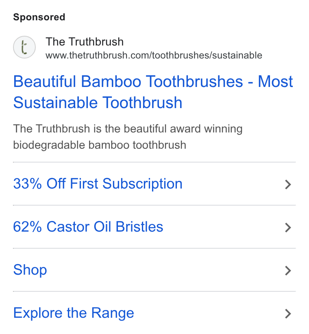Open the 62% Castor Oil Bristles link
309x334 pixels.
(88, 227)
